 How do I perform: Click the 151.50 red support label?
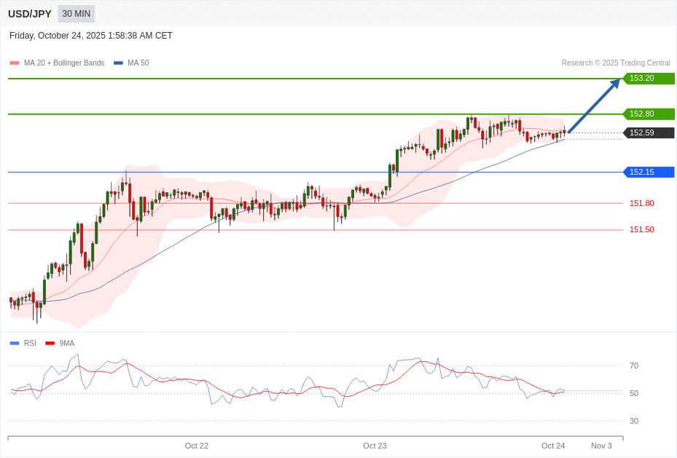pyautogui.click(x=641, y=229)
